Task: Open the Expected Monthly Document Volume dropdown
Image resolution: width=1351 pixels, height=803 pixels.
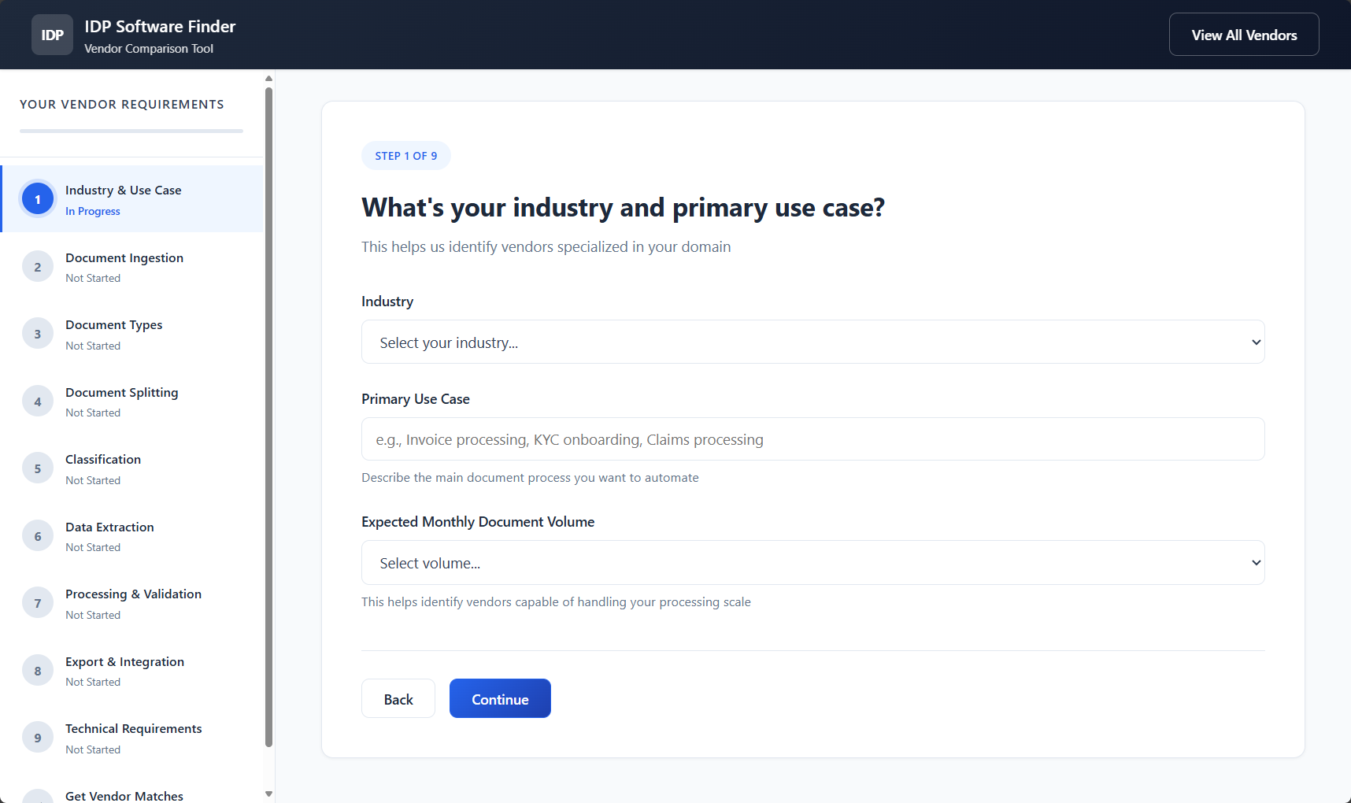Action: (x=812, y=562)
